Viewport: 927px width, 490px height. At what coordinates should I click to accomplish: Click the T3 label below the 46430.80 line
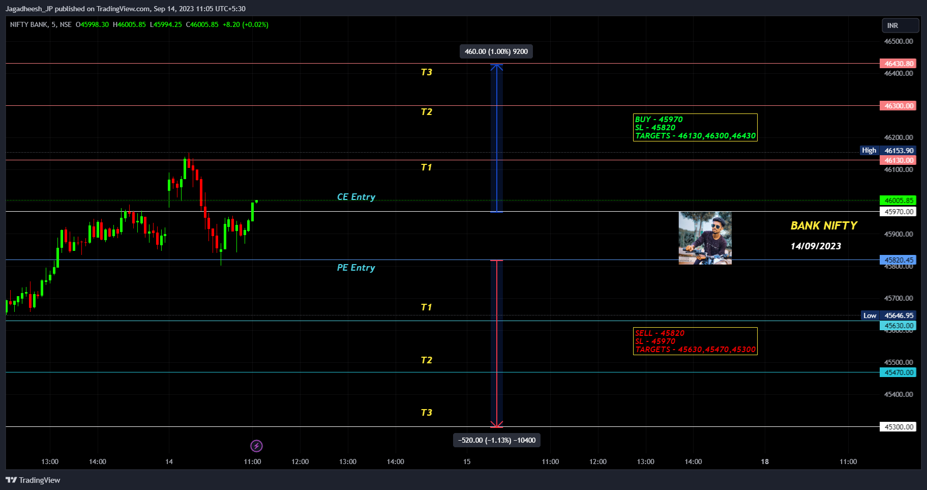[x=426, y=72]
